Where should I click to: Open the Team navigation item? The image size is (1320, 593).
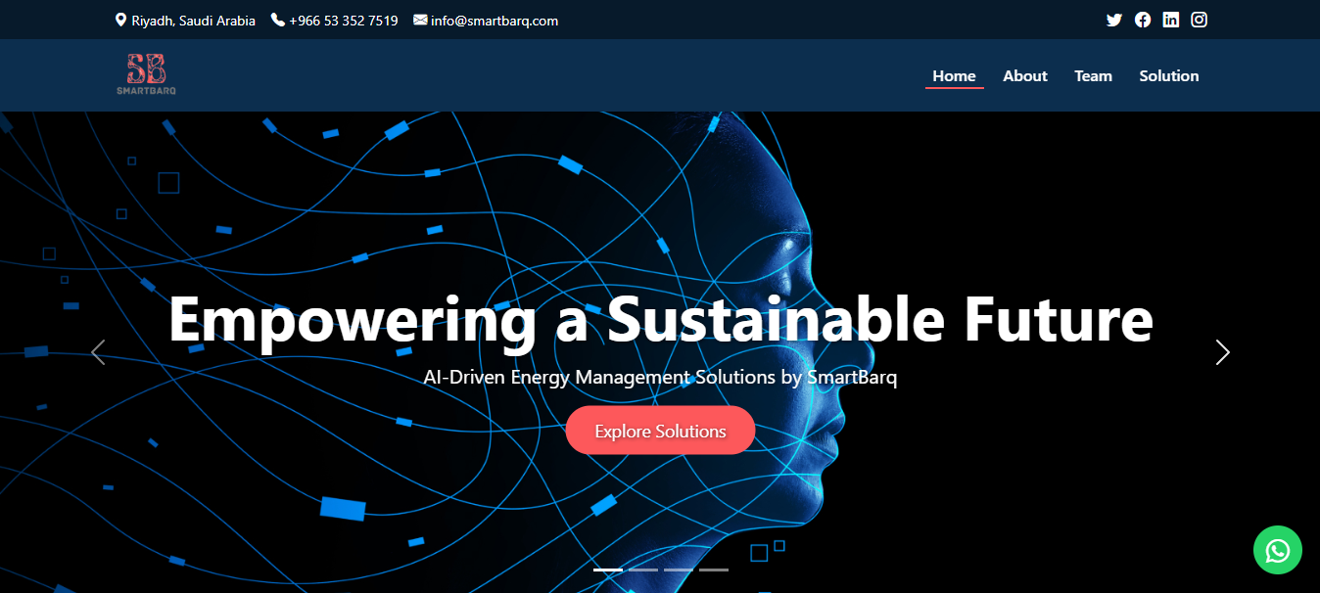[x=1093, y=75]
